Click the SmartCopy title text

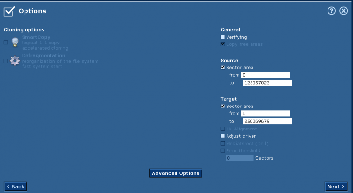point(36,37)
